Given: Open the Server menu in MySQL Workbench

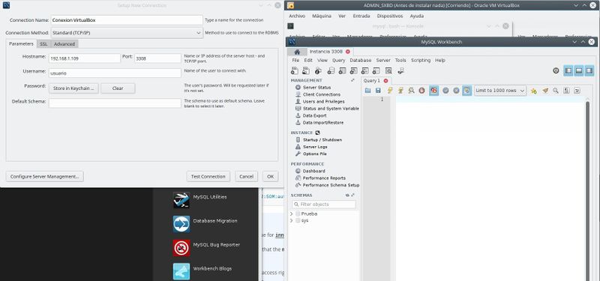Looking at the screenshot, I should tap(383, 61).
